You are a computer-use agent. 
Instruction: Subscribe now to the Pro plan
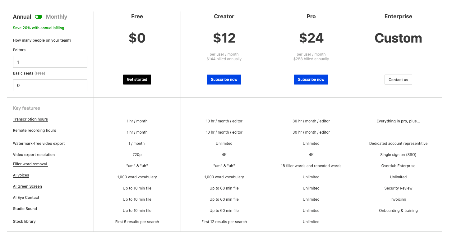pos(311,80)
